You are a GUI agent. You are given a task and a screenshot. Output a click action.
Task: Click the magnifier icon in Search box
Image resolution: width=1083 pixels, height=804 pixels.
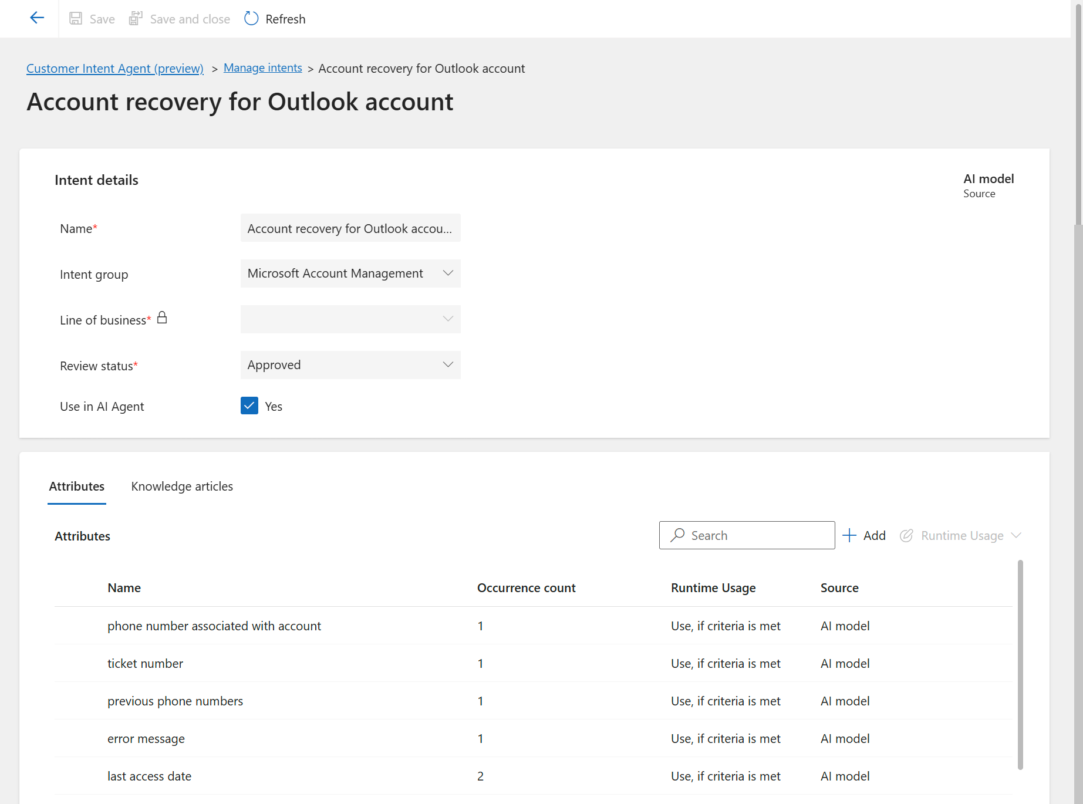[677, 535]
